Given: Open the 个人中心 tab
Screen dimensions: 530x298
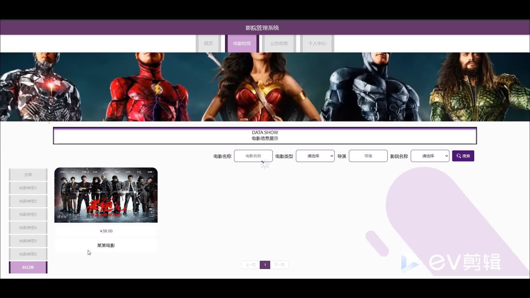Looking at the screenshot, I should pos(317,43).
